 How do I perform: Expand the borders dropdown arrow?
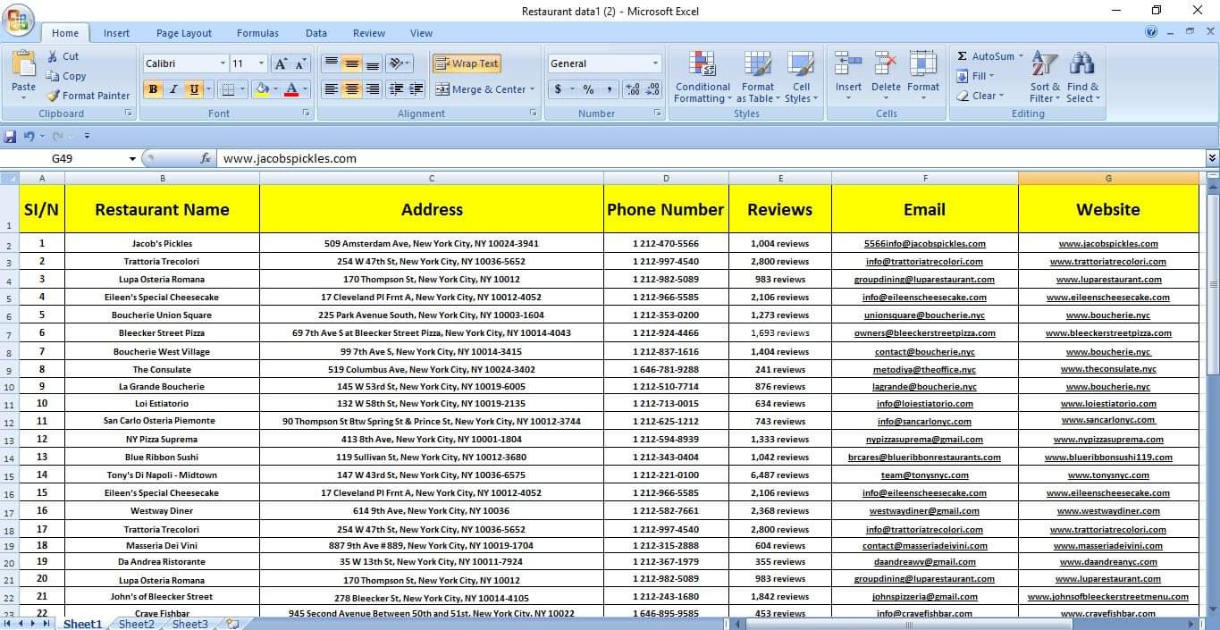(x=243, y=89)
